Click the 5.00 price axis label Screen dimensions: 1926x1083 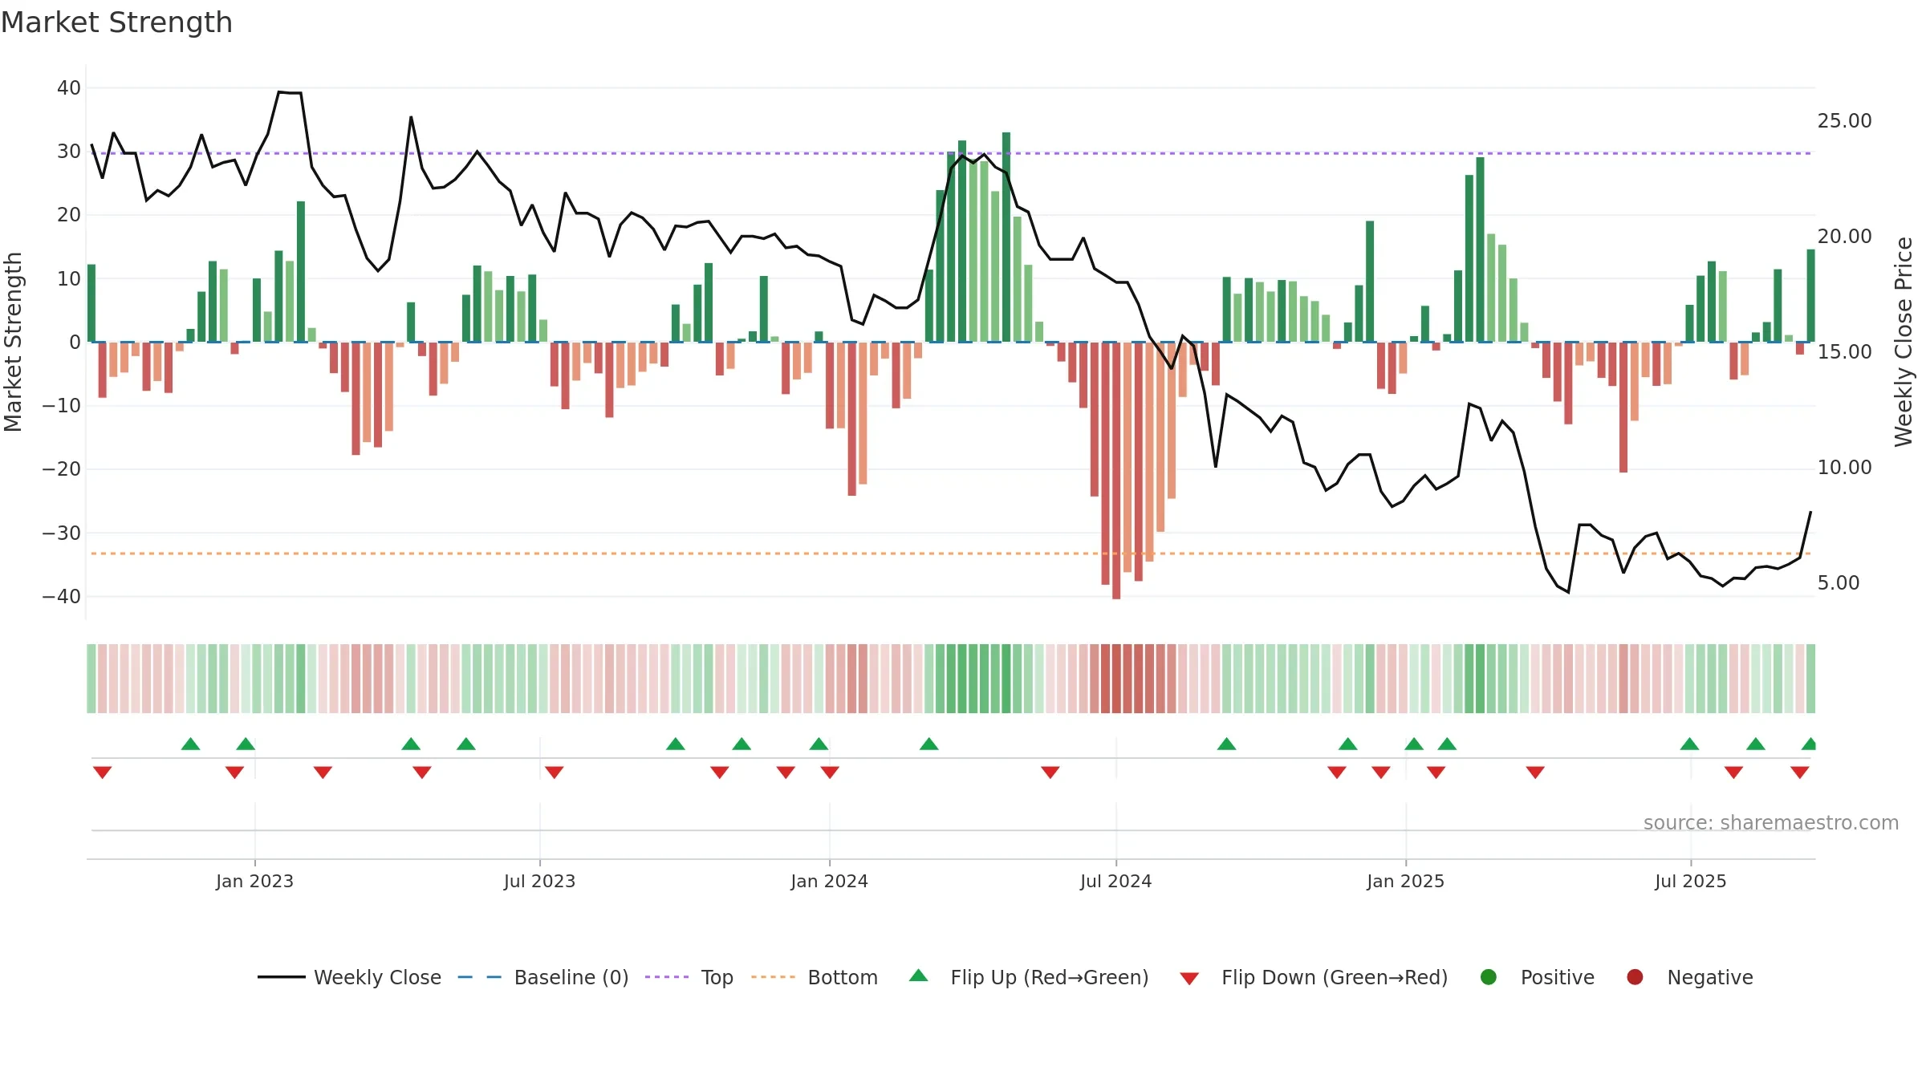[x=1839, y=583]
